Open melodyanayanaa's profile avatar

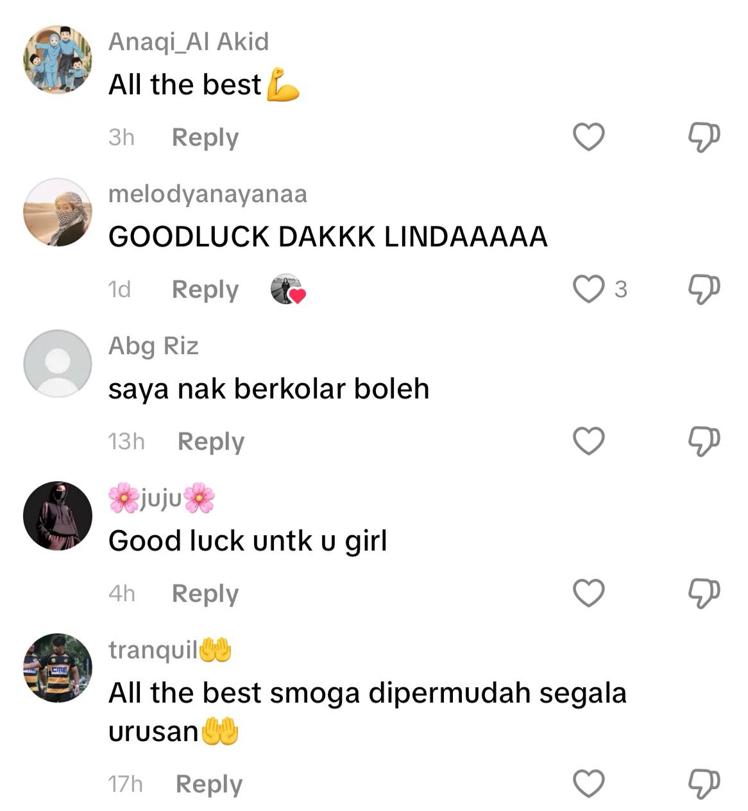[x=58, y=212]
